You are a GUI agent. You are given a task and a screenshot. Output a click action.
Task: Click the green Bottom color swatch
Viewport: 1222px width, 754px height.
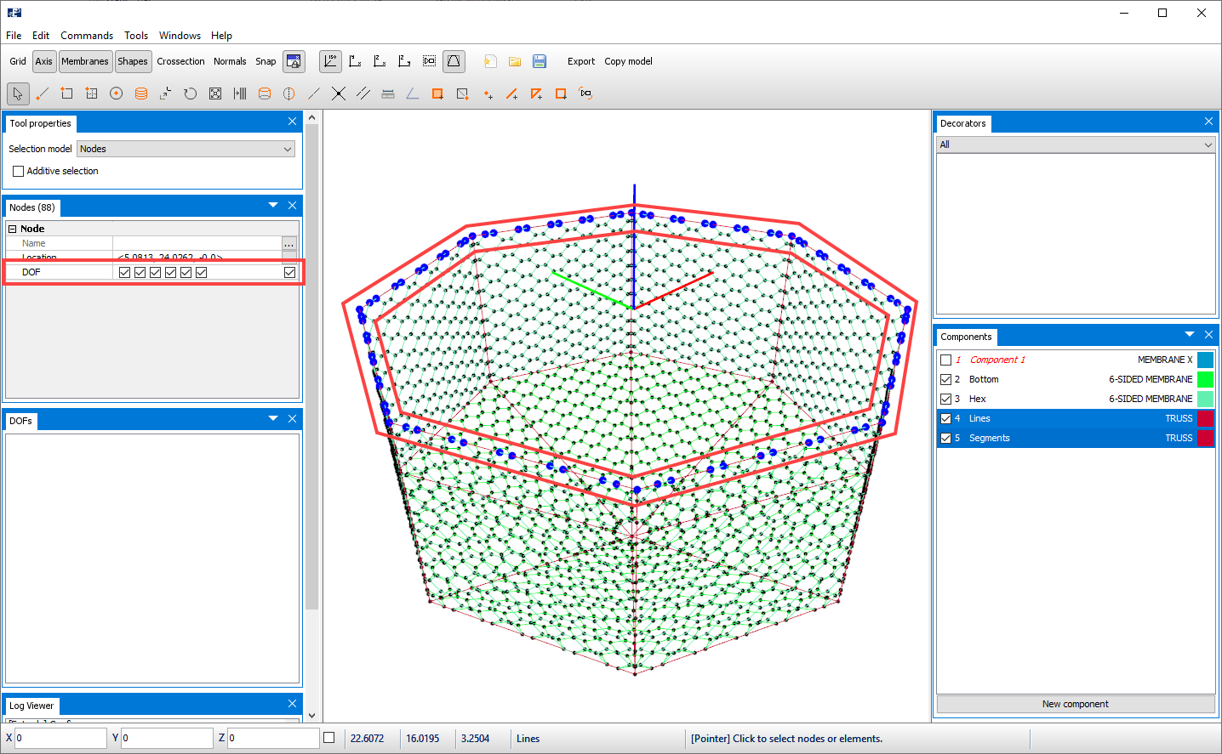point(1205,379)
